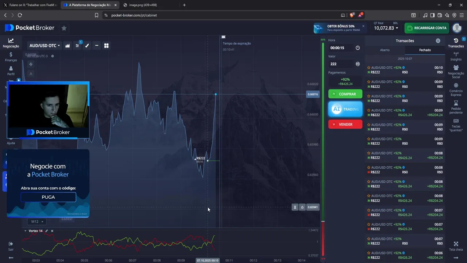Click the Tempo de expiração flag marker
Screen dimensions: 467x263
click(224, 37)
